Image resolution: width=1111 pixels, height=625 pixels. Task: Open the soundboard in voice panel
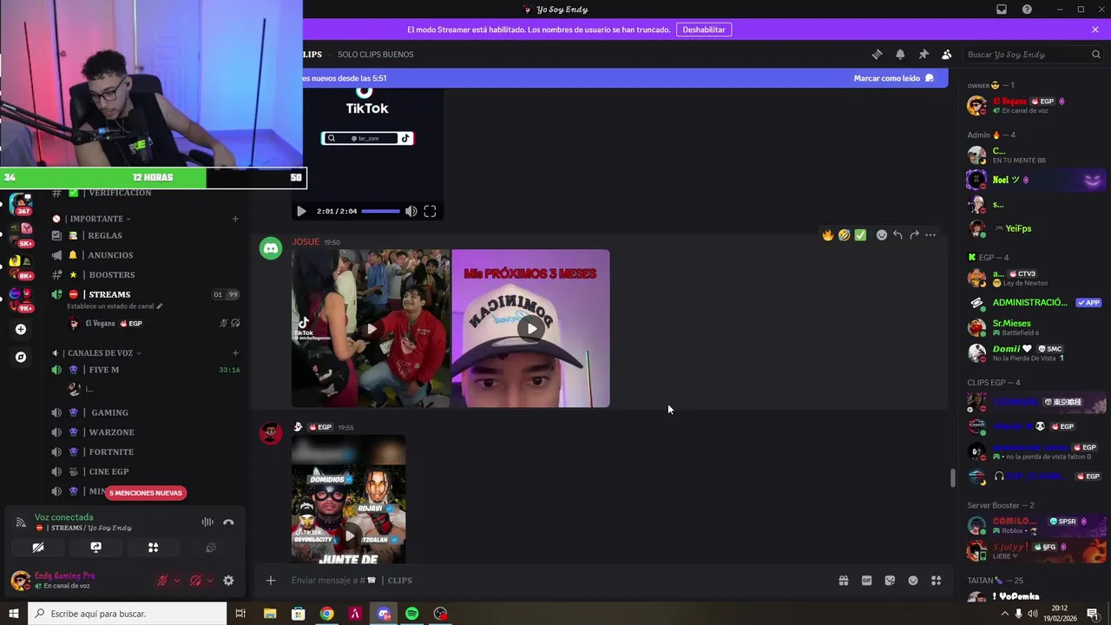(x=210, y=548)
